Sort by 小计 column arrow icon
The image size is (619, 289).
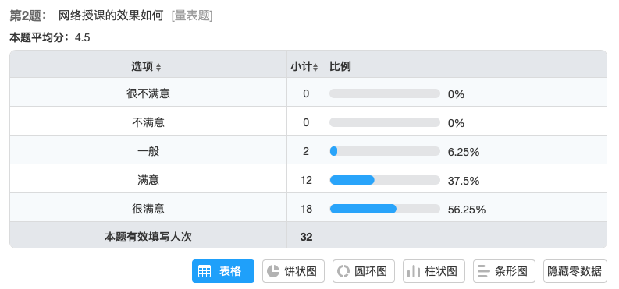click(315, 67)
